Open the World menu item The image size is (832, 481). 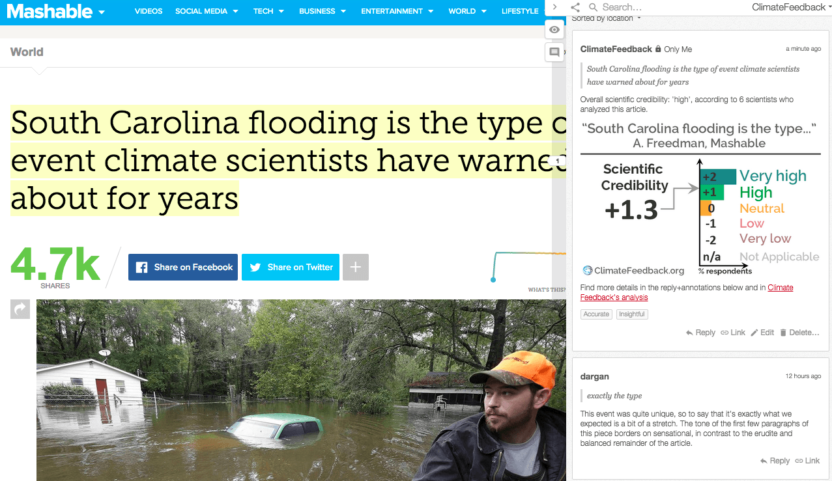click(x=467, y=11)
